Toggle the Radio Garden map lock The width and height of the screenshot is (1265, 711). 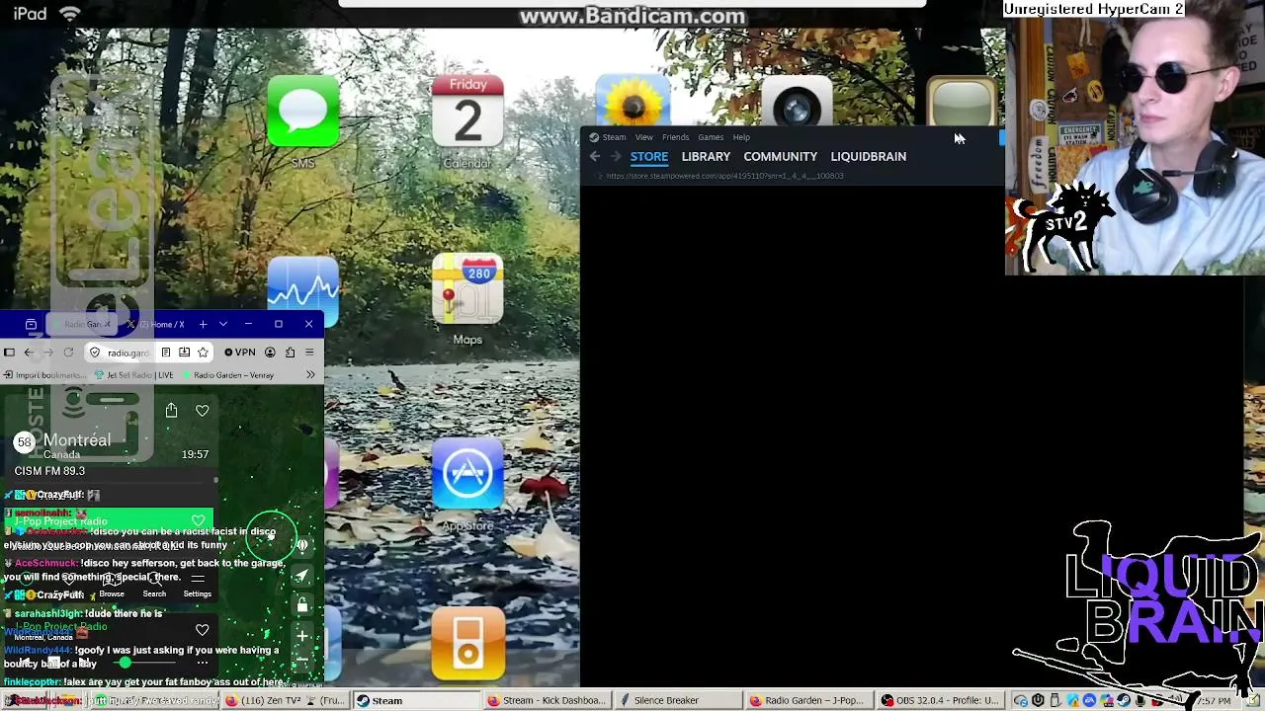302,605
